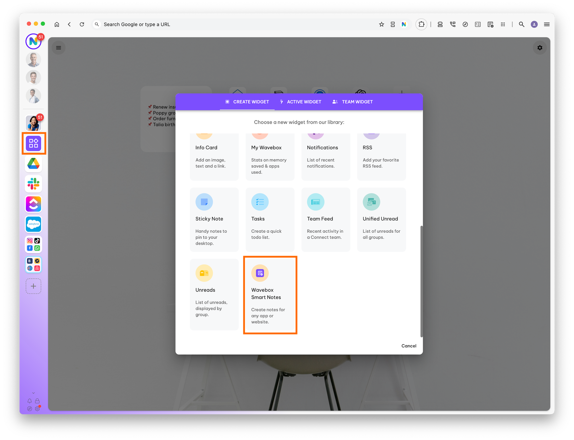The height and width of the screenshot is (440, 574).
Task: Open ClickUp in the sidebar
Action: click(x=34, y=204)
